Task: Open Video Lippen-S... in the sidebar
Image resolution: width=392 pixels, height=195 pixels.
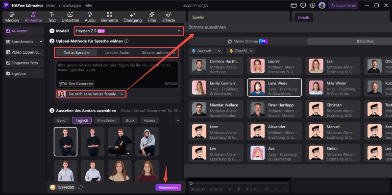Action: pyautogui.click(x=24, y=52)
